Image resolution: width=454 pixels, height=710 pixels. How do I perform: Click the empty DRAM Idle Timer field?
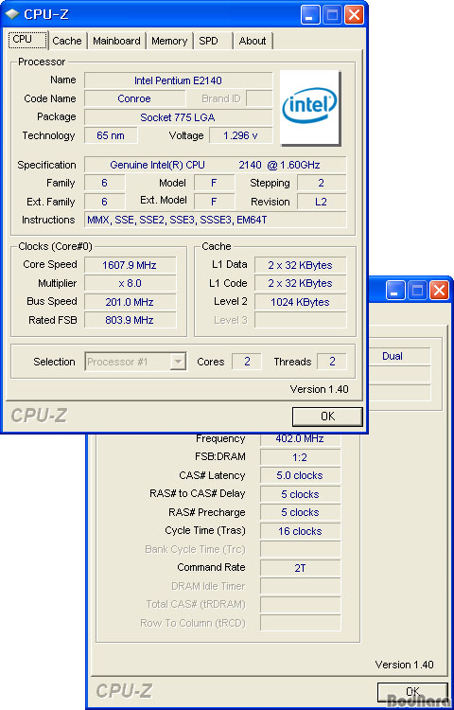[x=300, y=586]
